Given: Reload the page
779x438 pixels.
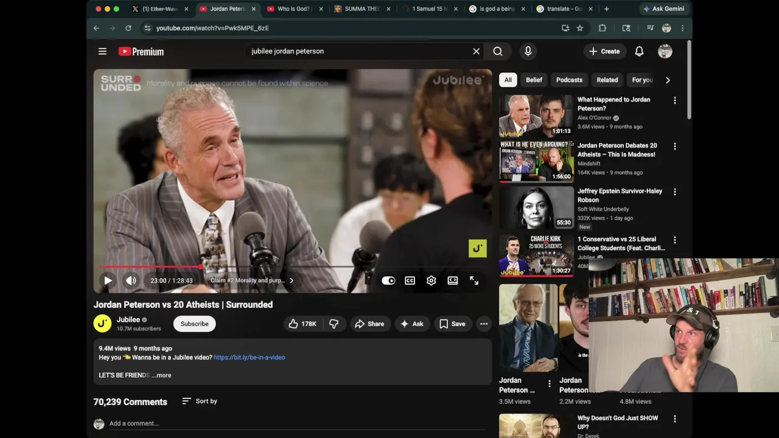Looking at the screenshot, I should (128, 28).
